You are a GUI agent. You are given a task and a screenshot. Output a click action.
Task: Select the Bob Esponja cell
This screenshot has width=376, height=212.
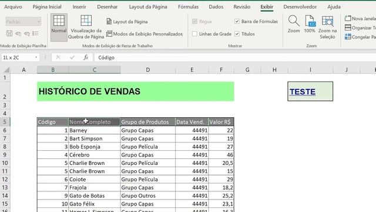coord(94,147)
